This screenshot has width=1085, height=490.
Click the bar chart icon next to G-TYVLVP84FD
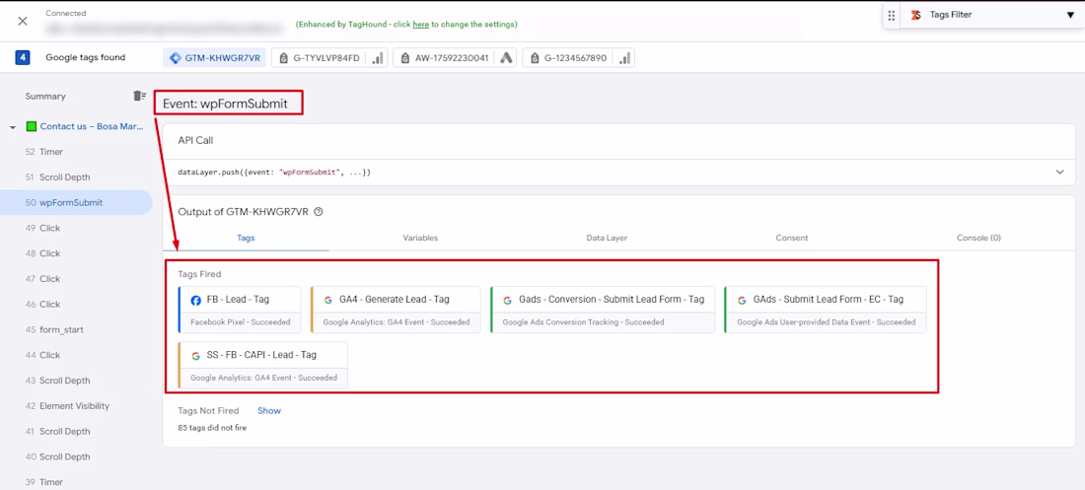pos(377,58)
